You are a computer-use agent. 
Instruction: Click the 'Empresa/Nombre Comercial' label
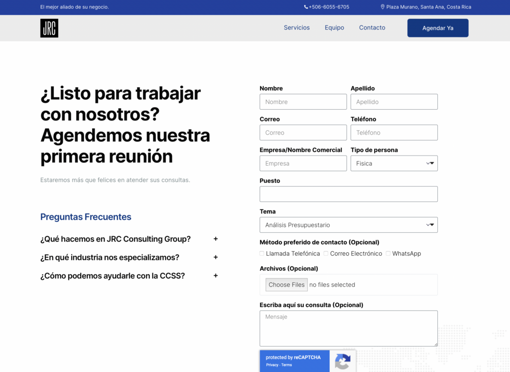pos(301,150)
